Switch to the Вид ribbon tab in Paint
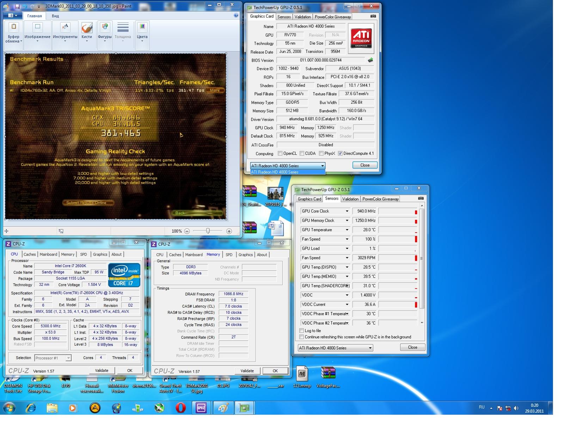The width and height of the screenshot is (564, 423). pyautogui.click(x=55, y=16)
